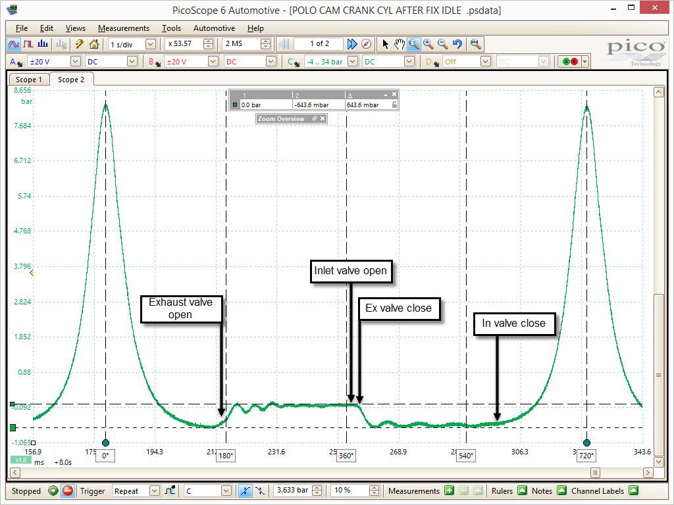This screenshot has width=674, height=505.
Task: Click the horizontal scrollbar thumb below graph
Action: click(595, 472)
